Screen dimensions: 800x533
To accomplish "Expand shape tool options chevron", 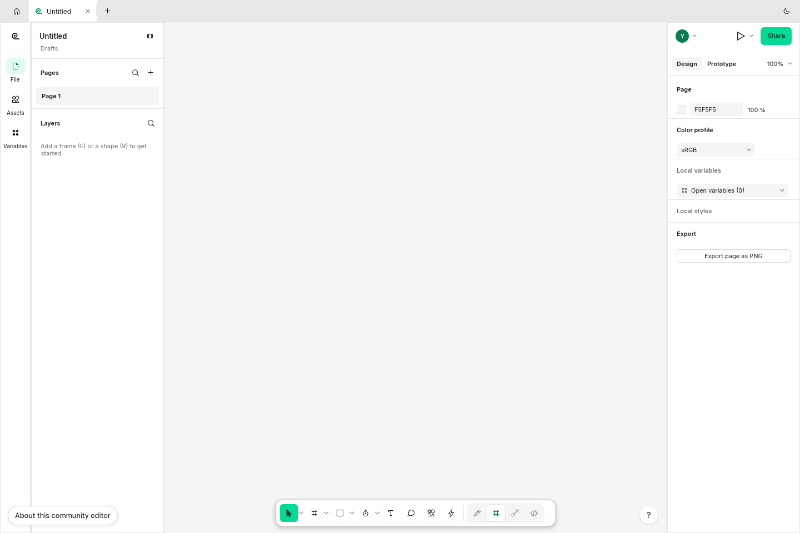I will click(x=352, y=513).
